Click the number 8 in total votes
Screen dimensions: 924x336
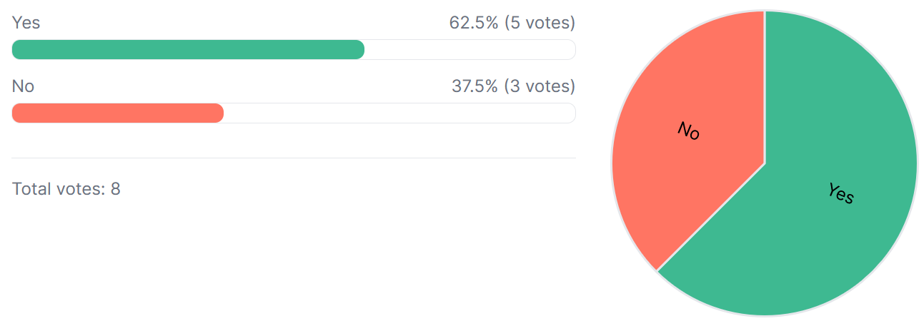pos(116,189)
